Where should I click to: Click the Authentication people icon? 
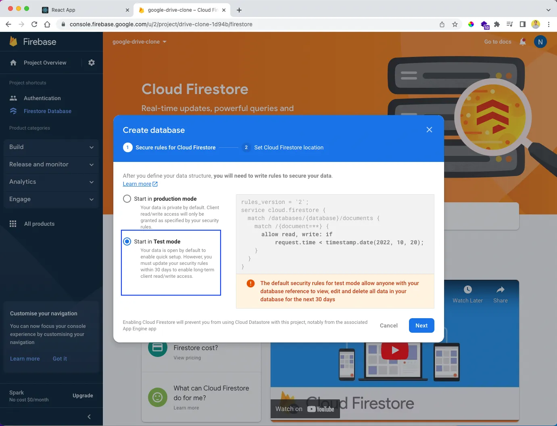click(x=13, y=98)
